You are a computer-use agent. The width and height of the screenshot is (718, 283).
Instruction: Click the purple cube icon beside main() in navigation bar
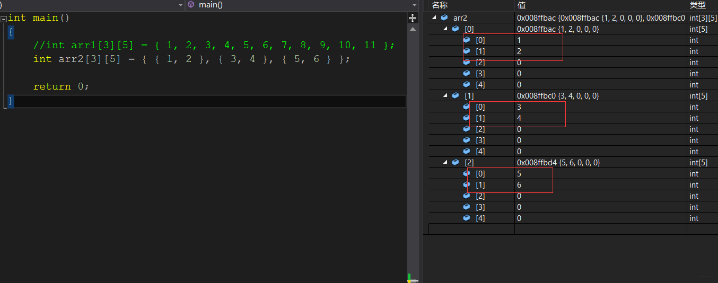191,4
